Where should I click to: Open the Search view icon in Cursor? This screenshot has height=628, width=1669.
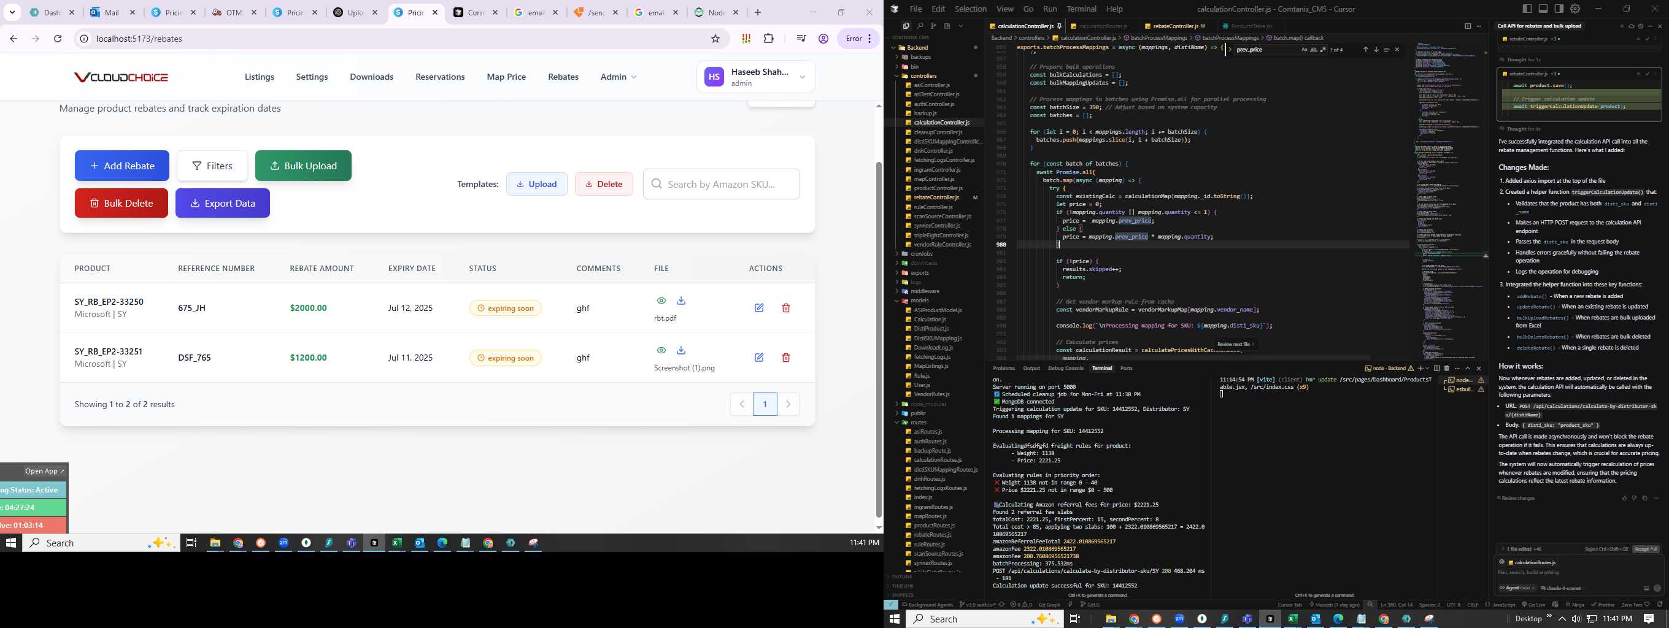click(x=919, y=26)
